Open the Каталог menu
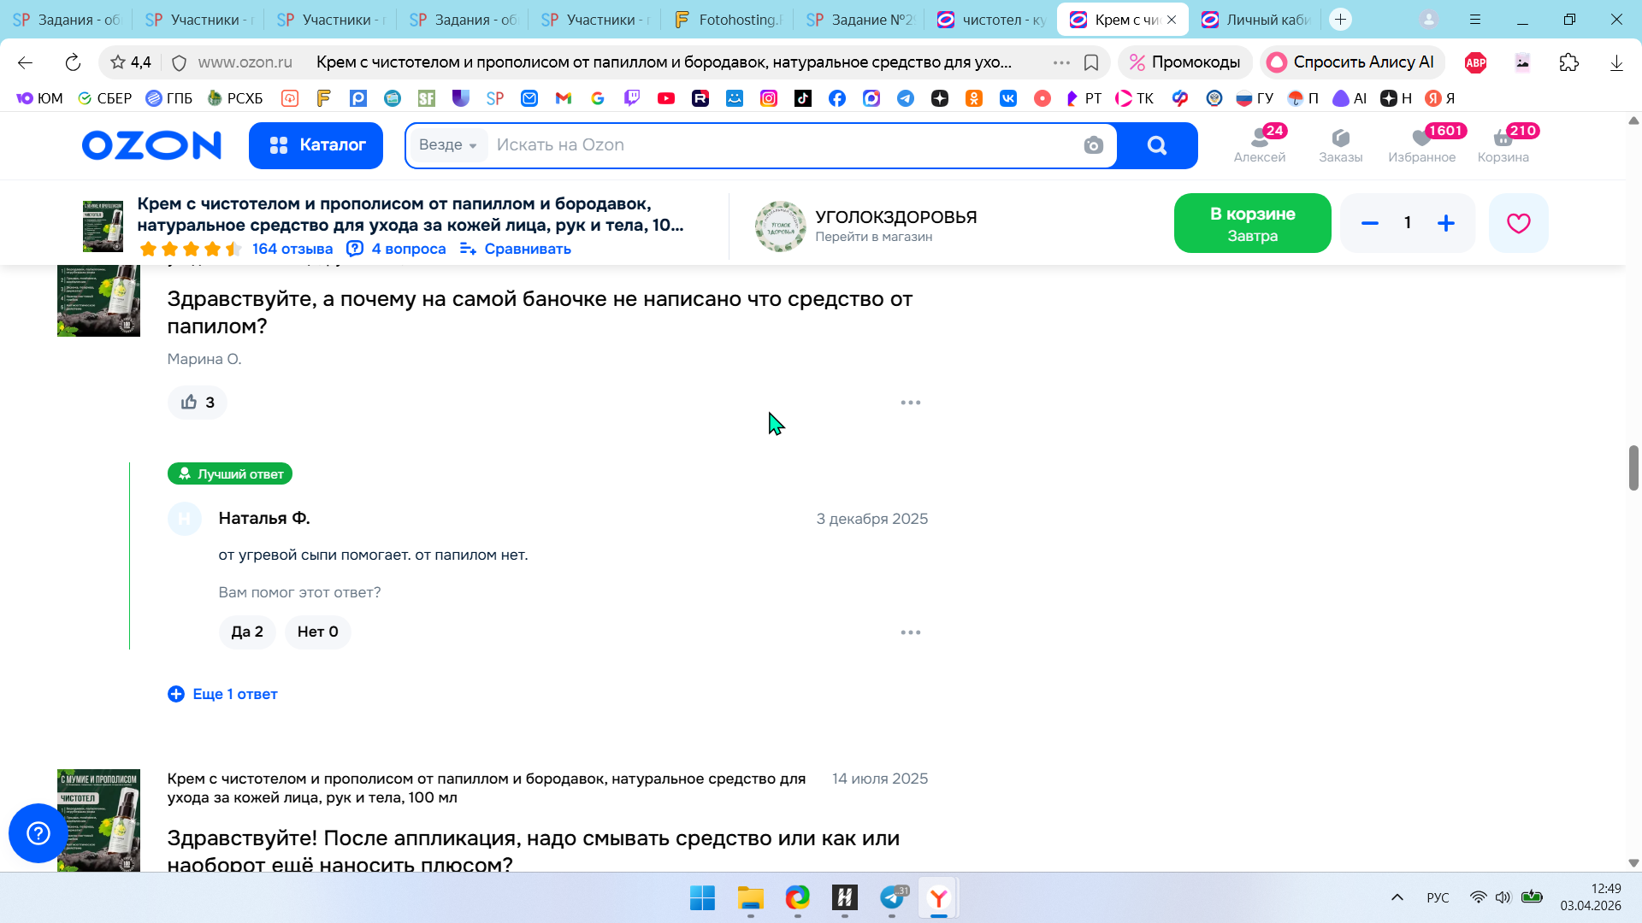Screen dimensions: 1642x923 (316, 145)
